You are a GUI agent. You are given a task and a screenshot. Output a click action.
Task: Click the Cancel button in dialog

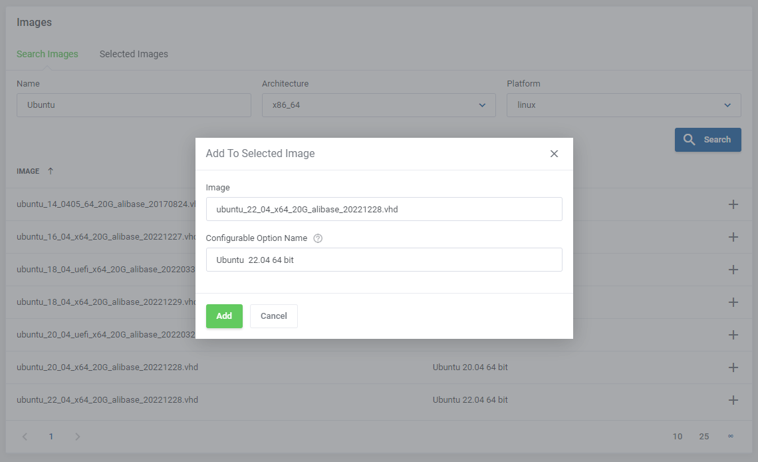pos(273,316)
